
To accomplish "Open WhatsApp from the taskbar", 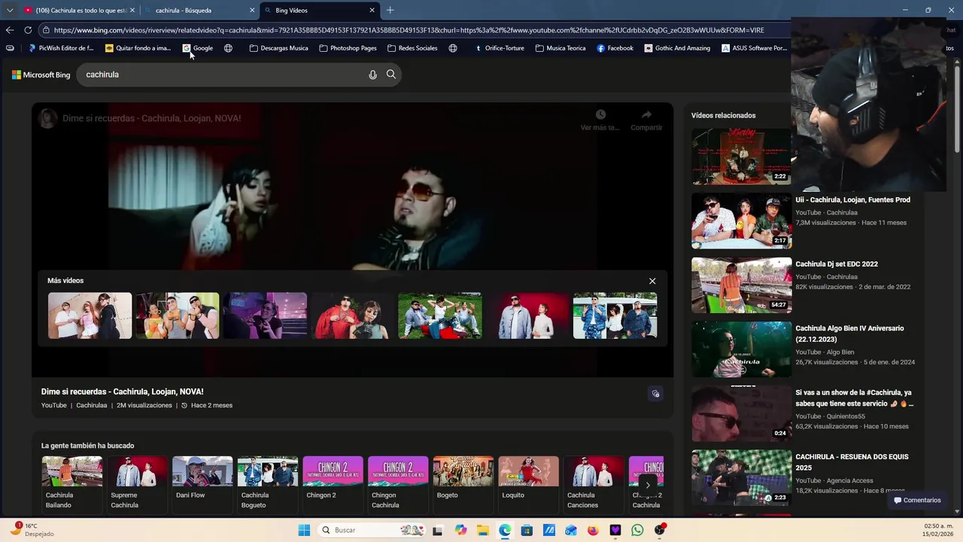I will pos(637,530).
